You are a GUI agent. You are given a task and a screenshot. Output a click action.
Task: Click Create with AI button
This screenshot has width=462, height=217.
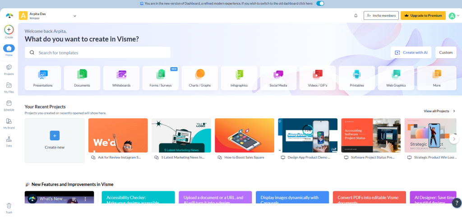411,52
